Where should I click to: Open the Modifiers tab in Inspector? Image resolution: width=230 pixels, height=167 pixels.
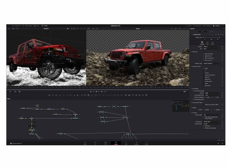212,32
